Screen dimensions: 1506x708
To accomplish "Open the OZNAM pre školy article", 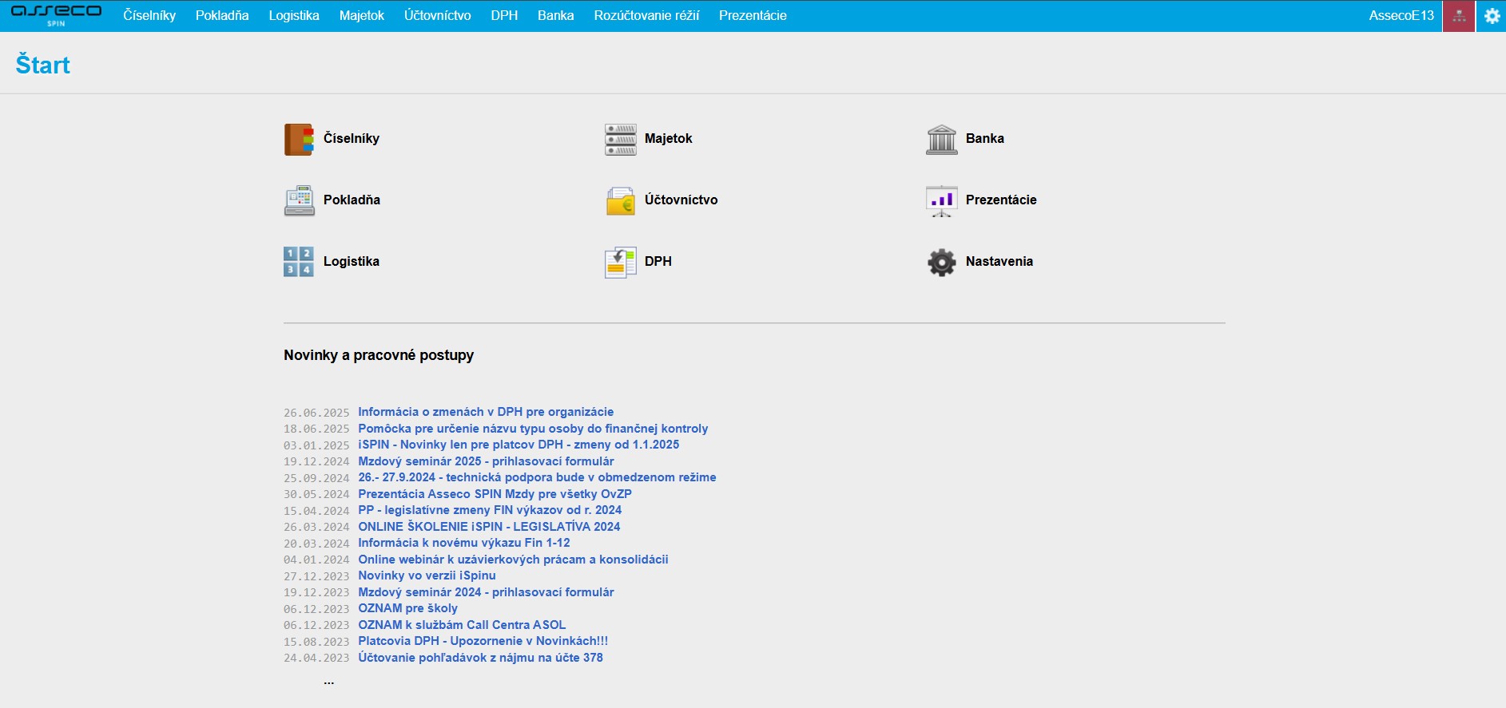I will 407,608.
